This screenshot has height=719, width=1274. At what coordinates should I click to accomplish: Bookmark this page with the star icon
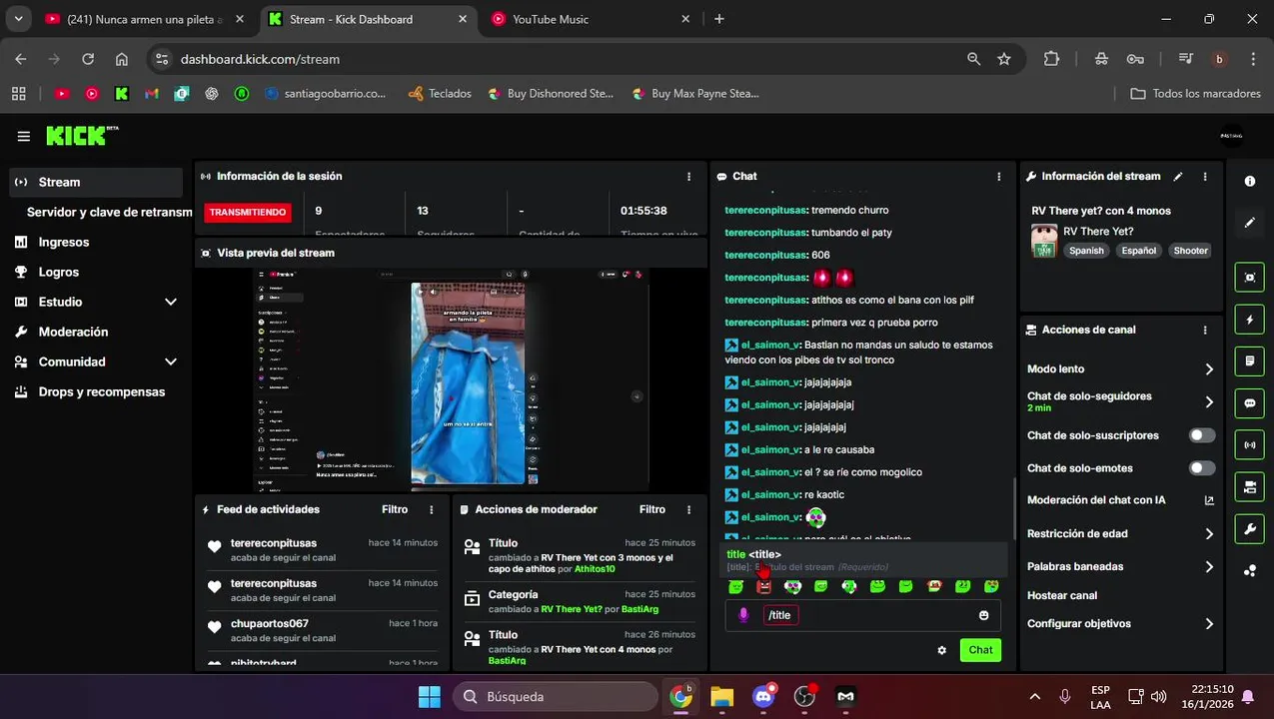point(1004,59)
